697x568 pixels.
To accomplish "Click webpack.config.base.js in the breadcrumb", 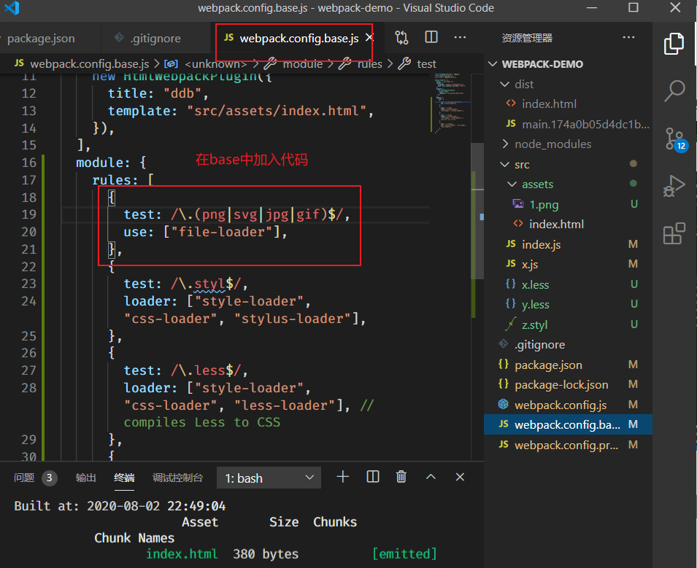I will 89,64.
